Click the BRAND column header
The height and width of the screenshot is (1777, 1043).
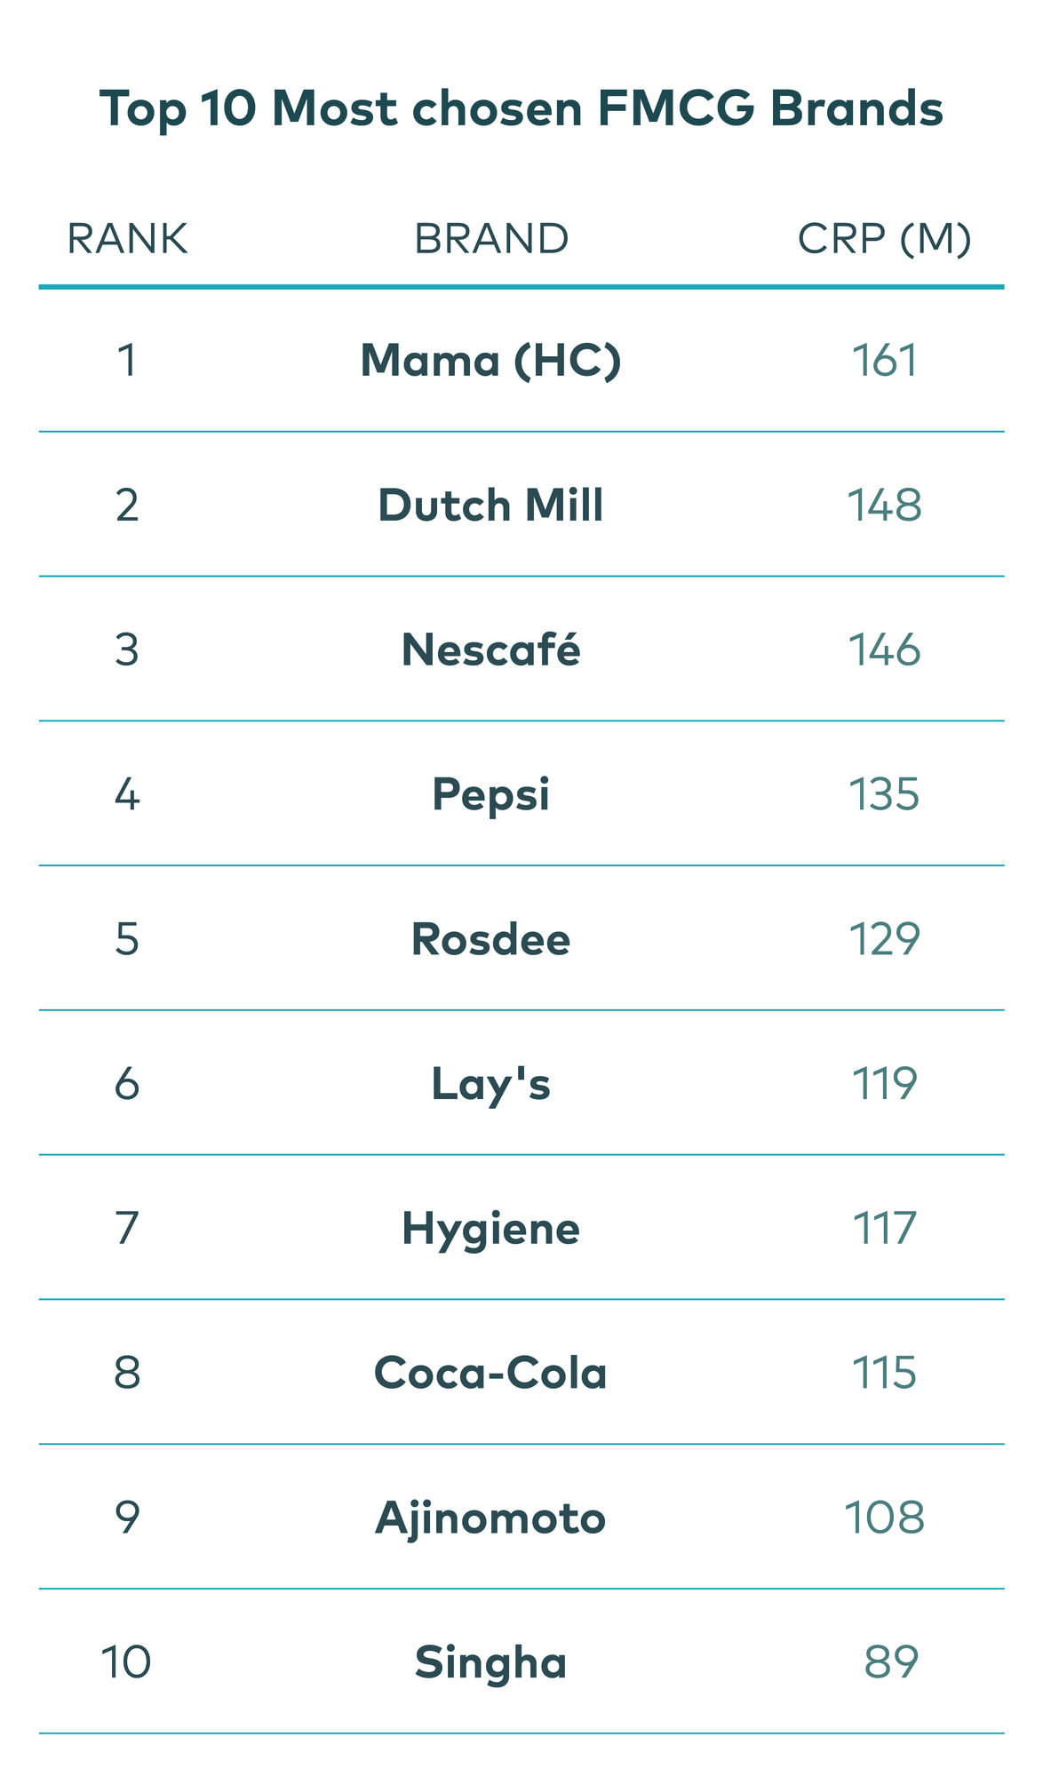pos(491,239)
